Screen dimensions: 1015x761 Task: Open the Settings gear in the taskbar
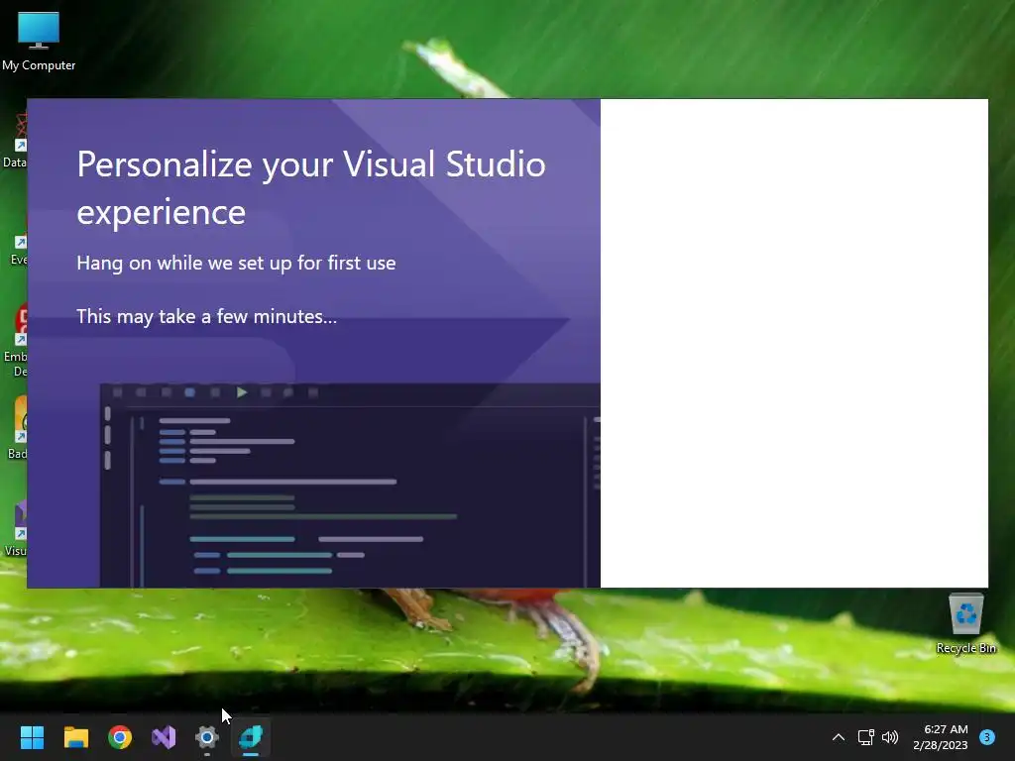coord(207,737)
